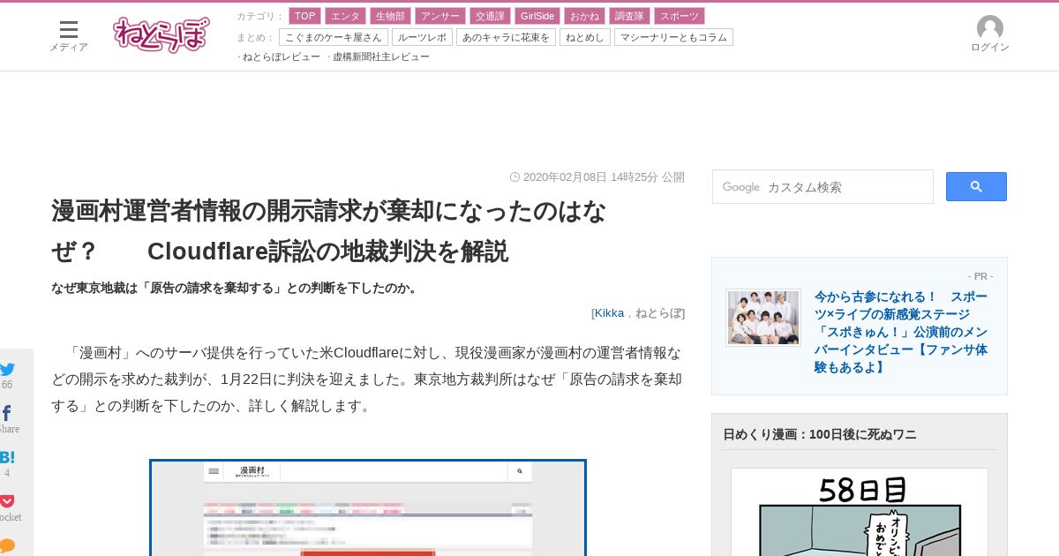Save the article to Pocket icon
1059x556 pixels.
tap(7, 501)
